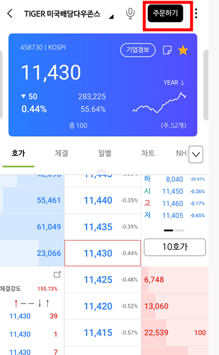Tap the page indicator dots
Screen dimensions: 219x355
pyautogui.click(x=174, y=230)
